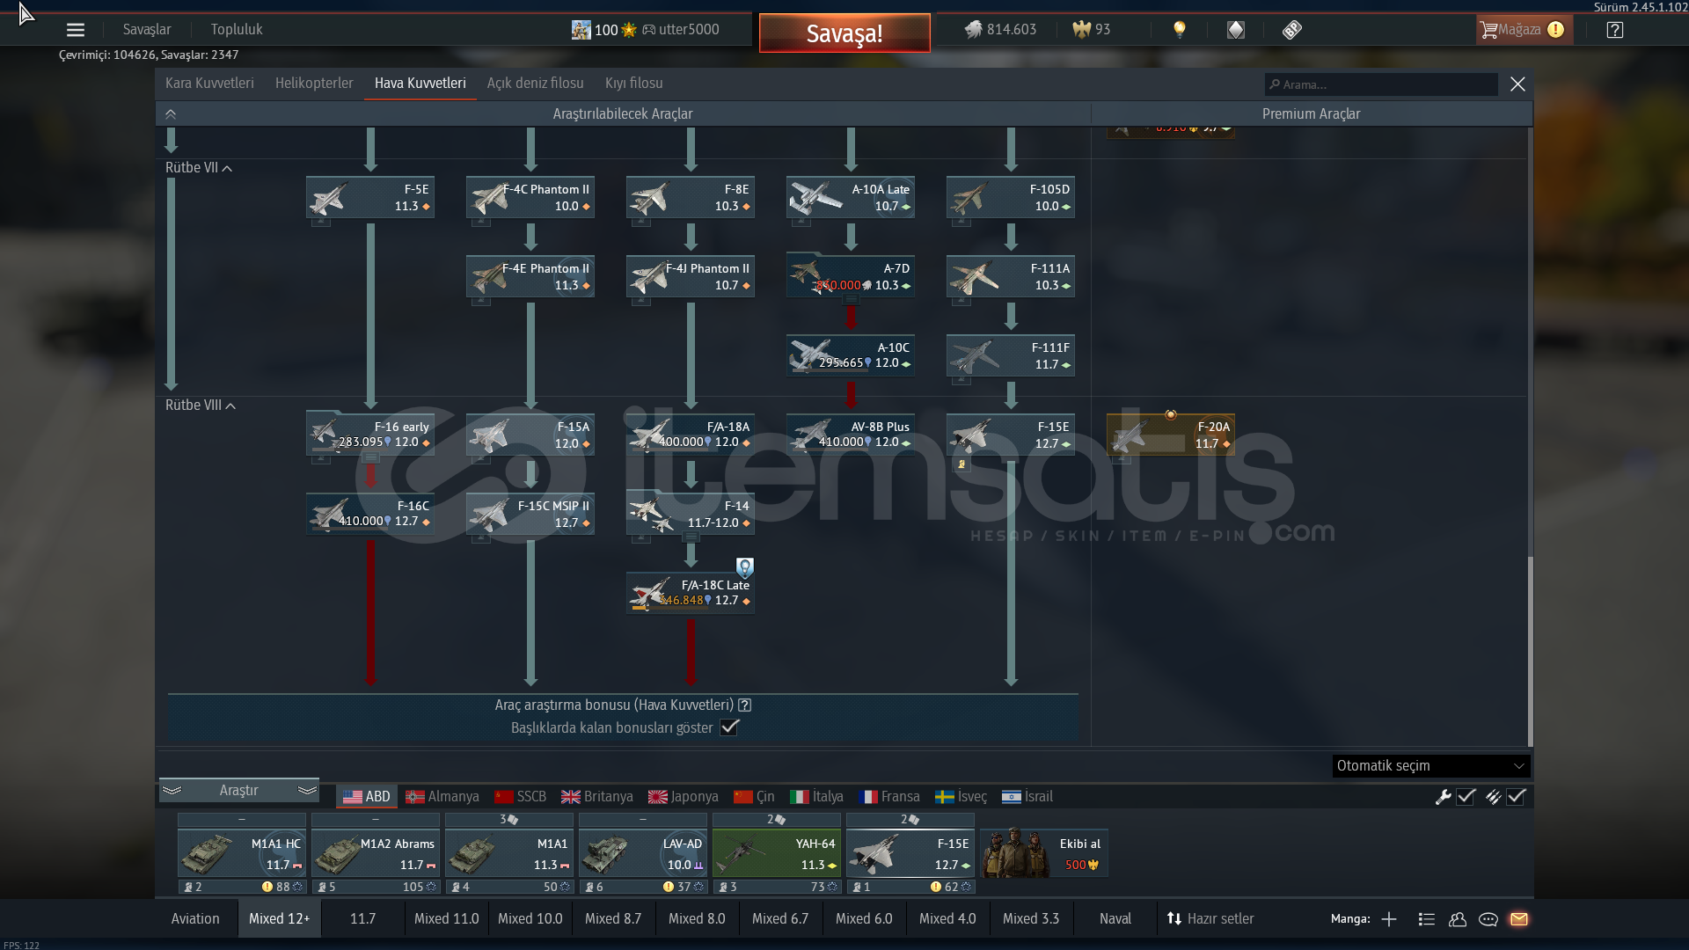Click the talisman badge above F-20A

[1171, 414]
